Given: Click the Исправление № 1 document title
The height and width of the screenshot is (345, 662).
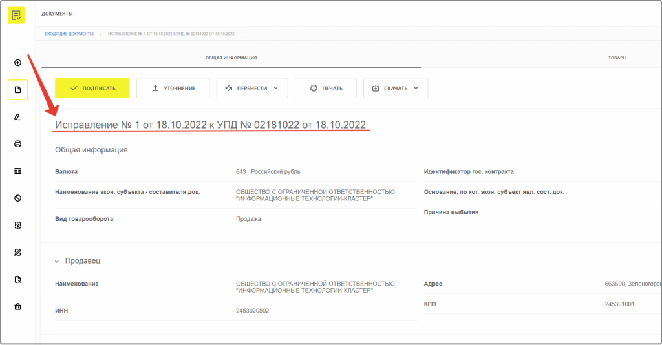Looking at the screenshot, I should (x=210, y=125).
